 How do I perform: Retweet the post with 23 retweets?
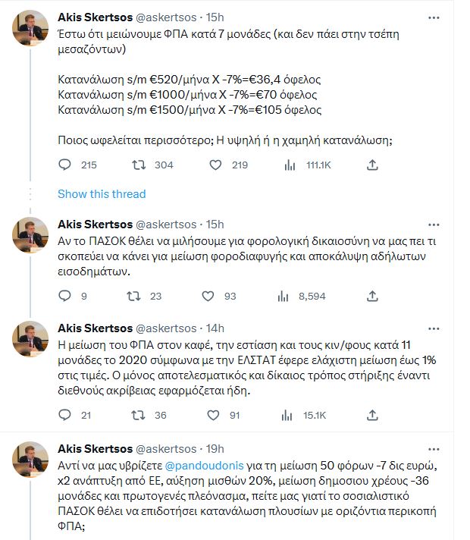[139, 297]
